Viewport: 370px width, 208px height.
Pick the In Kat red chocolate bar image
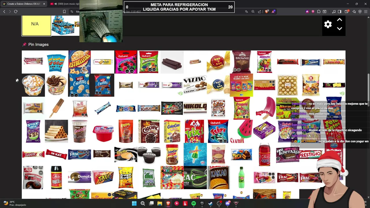[x=56, y=154]
